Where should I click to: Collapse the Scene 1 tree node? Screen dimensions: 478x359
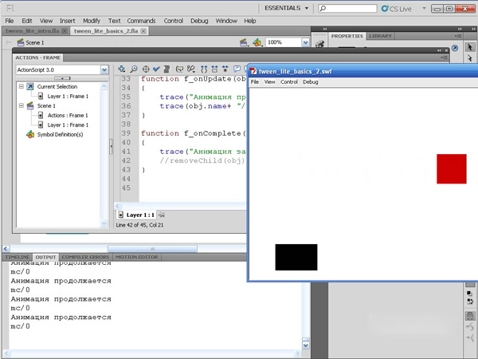click(x=22, y=105)
